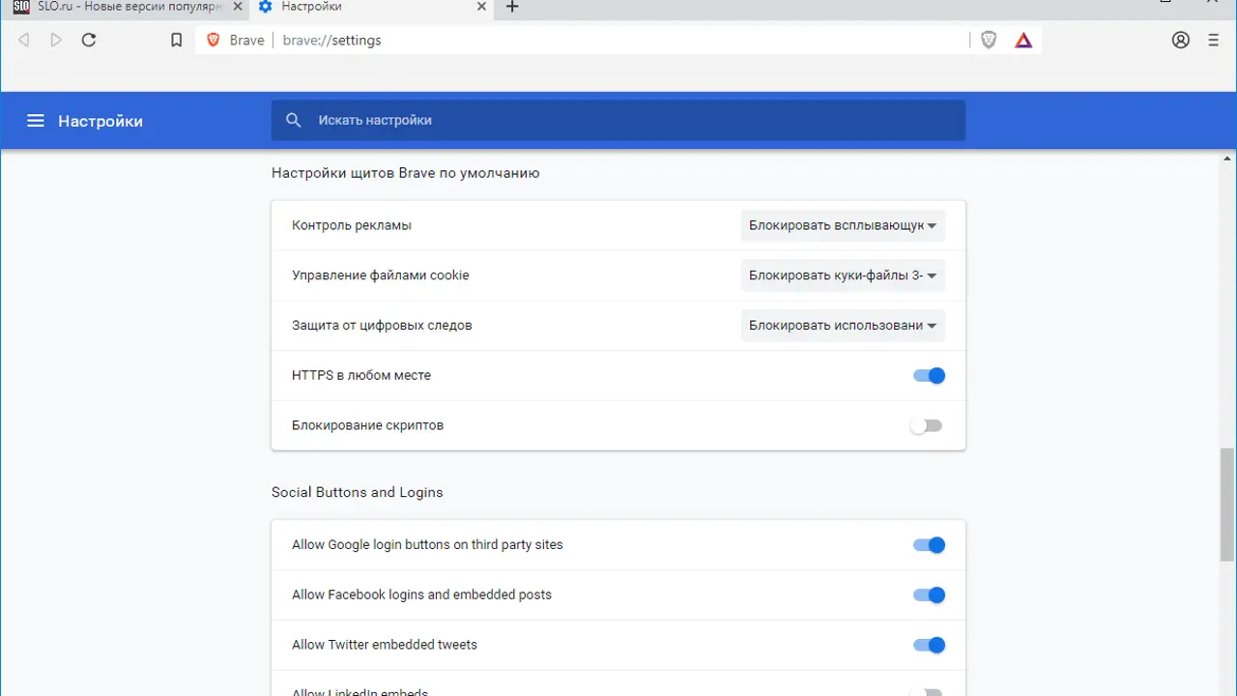Click the vertical page scrollbar thumb

(x=1227, y=503)
